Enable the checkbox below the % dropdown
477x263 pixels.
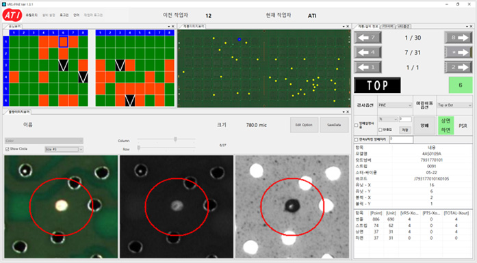[381, 130]
